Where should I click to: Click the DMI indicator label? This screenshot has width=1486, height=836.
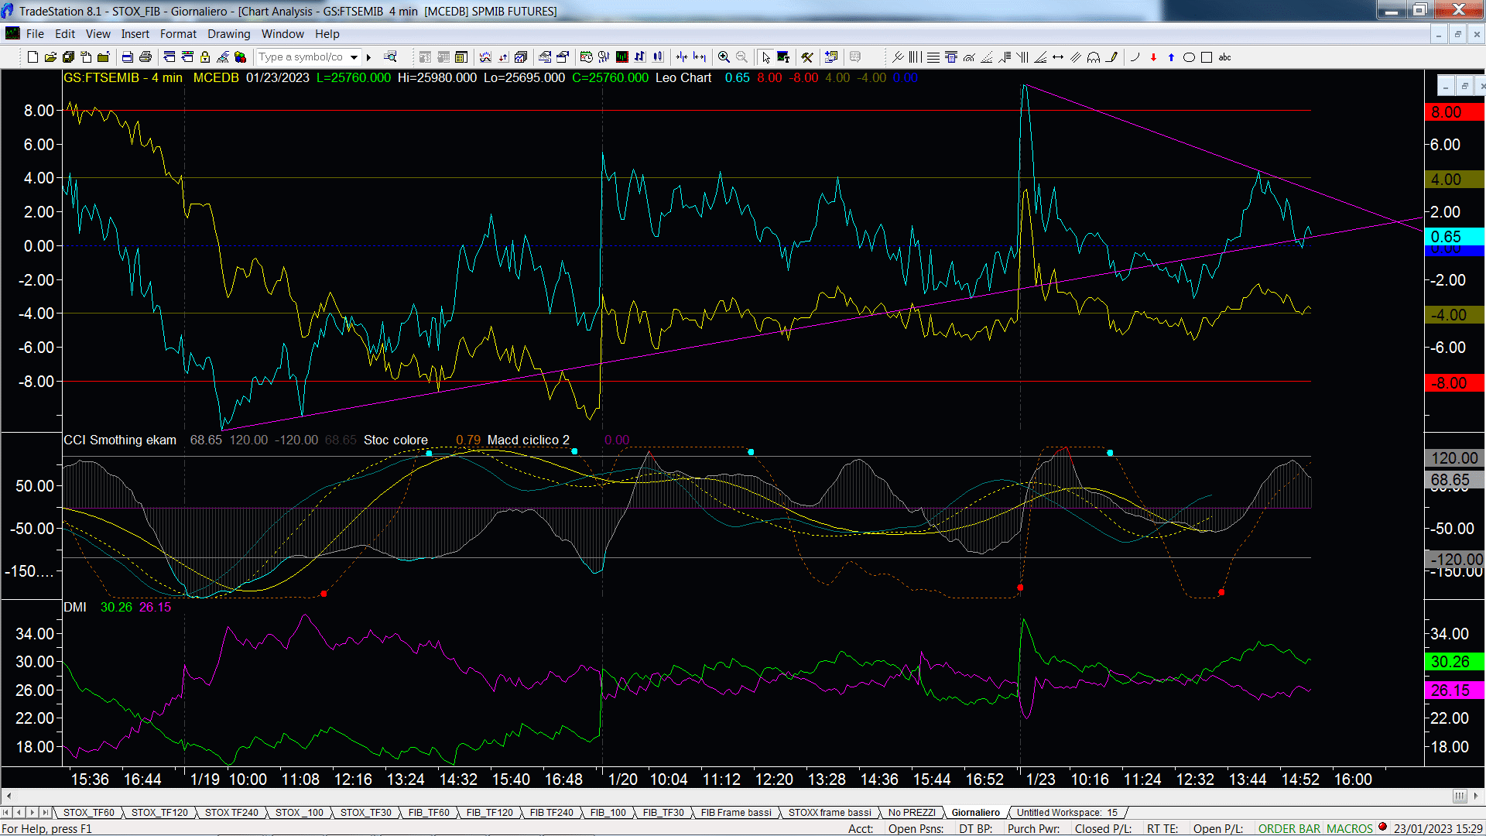click(x=75, y=607)
